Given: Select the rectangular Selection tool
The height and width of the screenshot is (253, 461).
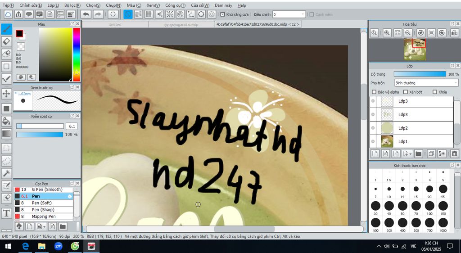Looking at the screenshot, I should pos(6,148).
